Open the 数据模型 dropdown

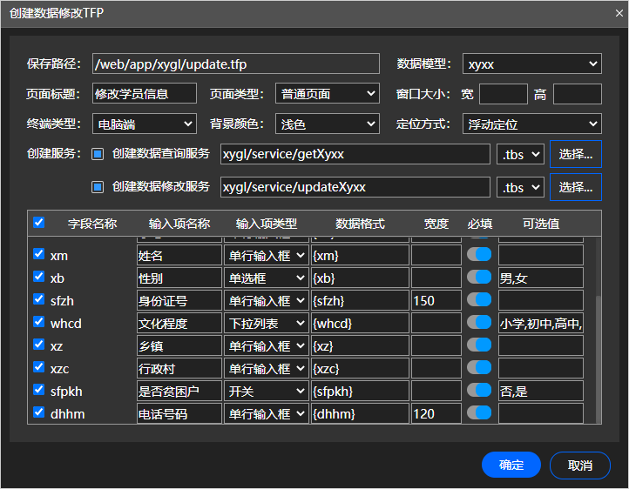point(531,64)
